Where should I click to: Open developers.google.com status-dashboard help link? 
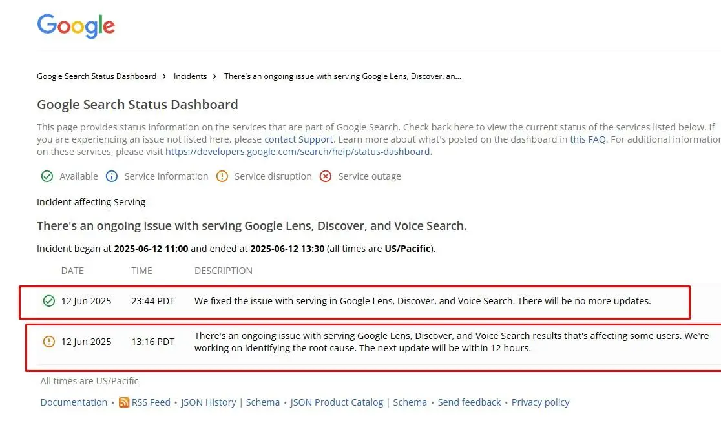point(297,152)
